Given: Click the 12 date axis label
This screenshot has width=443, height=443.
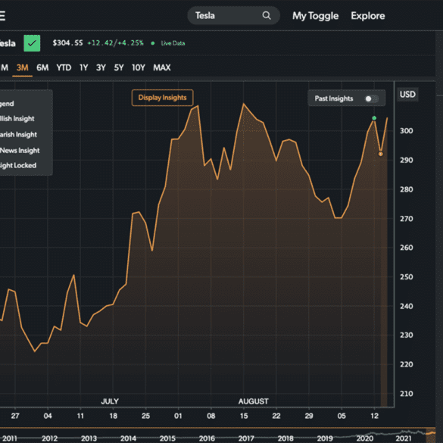Looking at the screenshot, I should pos(374,416).
